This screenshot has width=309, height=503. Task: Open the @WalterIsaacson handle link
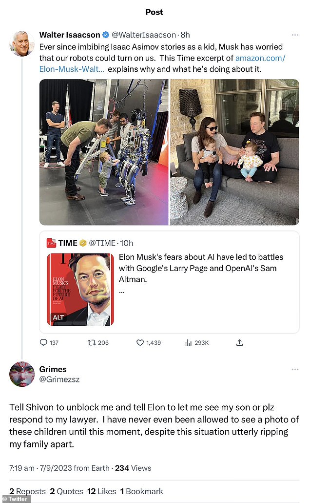[144, 35]
